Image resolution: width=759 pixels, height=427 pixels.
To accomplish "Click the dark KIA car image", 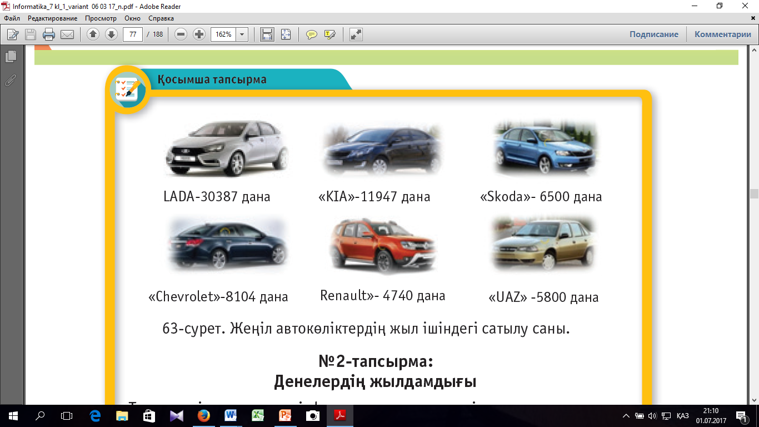I will (x=383, y=149).
